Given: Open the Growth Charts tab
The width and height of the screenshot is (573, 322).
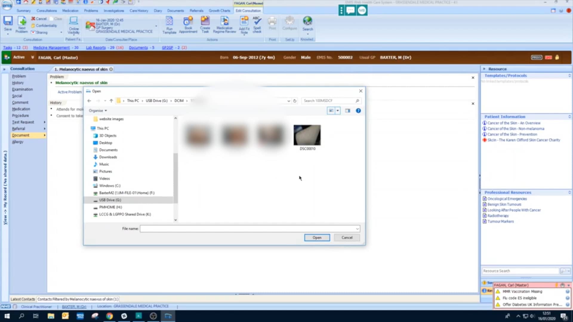Looking at the screenshot, I should (x=219, y=10).
